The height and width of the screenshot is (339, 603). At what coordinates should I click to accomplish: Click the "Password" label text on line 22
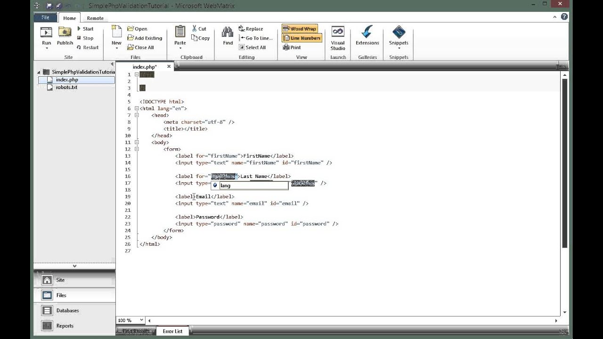pyautogui.click(x=208, y=217)
